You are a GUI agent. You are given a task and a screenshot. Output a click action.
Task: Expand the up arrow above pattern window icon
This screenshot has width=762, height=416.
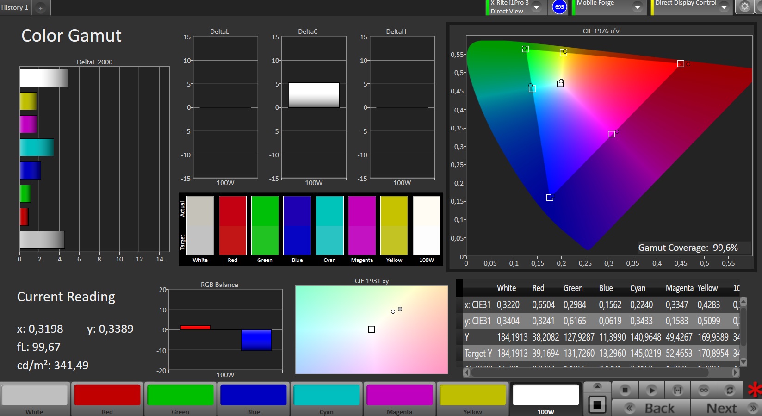(597, 386)
